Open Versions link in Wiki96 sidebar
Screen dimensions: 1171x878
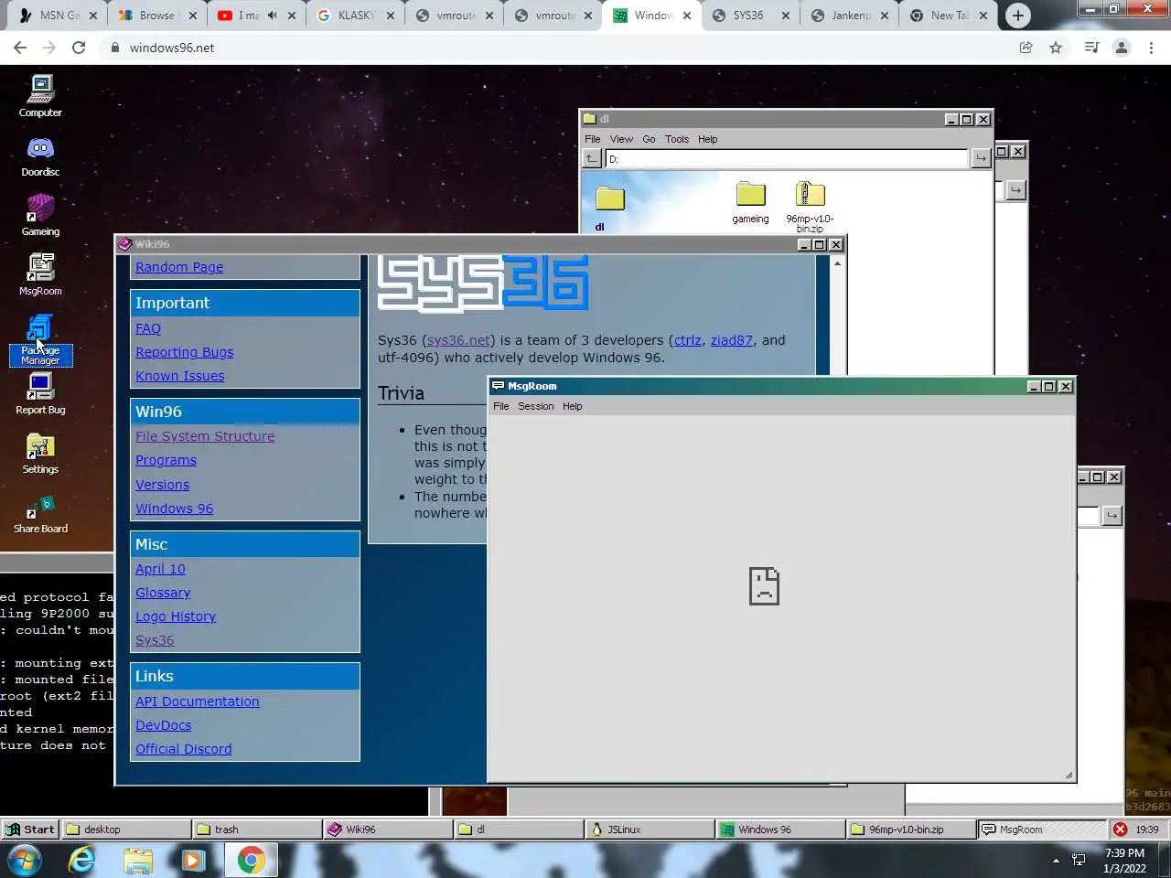tap(163, 485)
